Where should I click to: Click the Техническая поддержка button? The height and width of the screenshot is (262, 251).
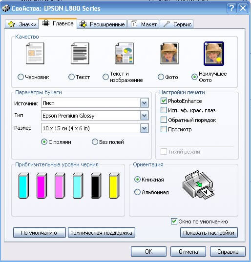102,233
